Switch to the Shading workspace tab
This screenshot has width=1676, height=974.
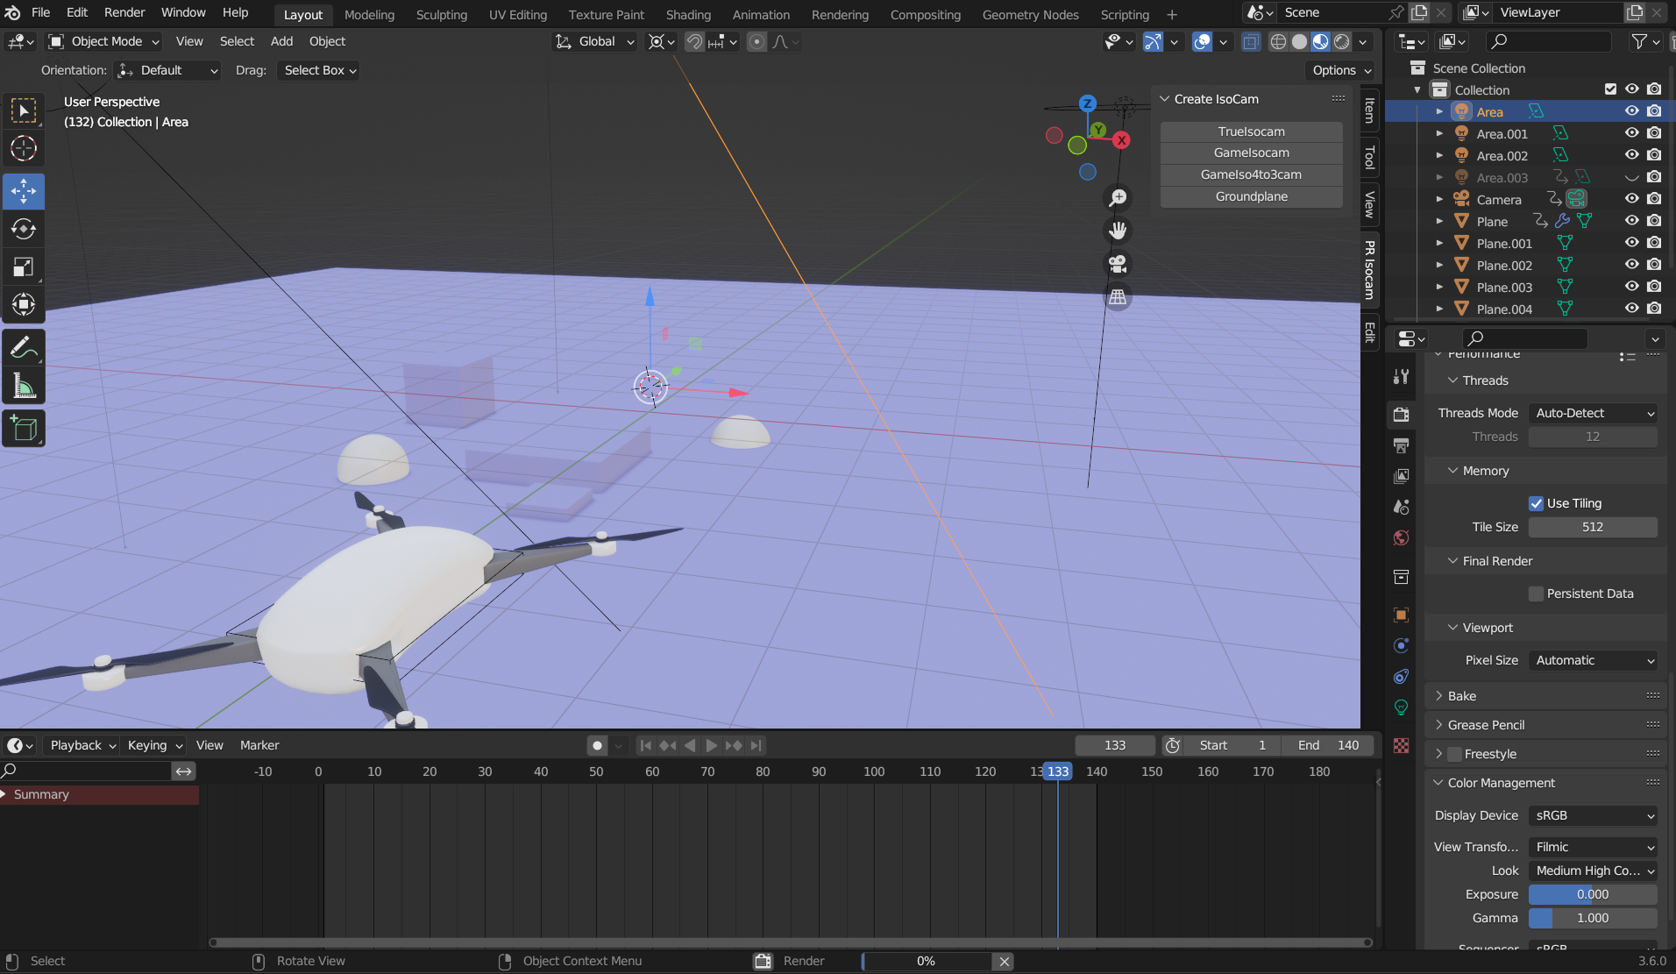[x=688, y=14]
